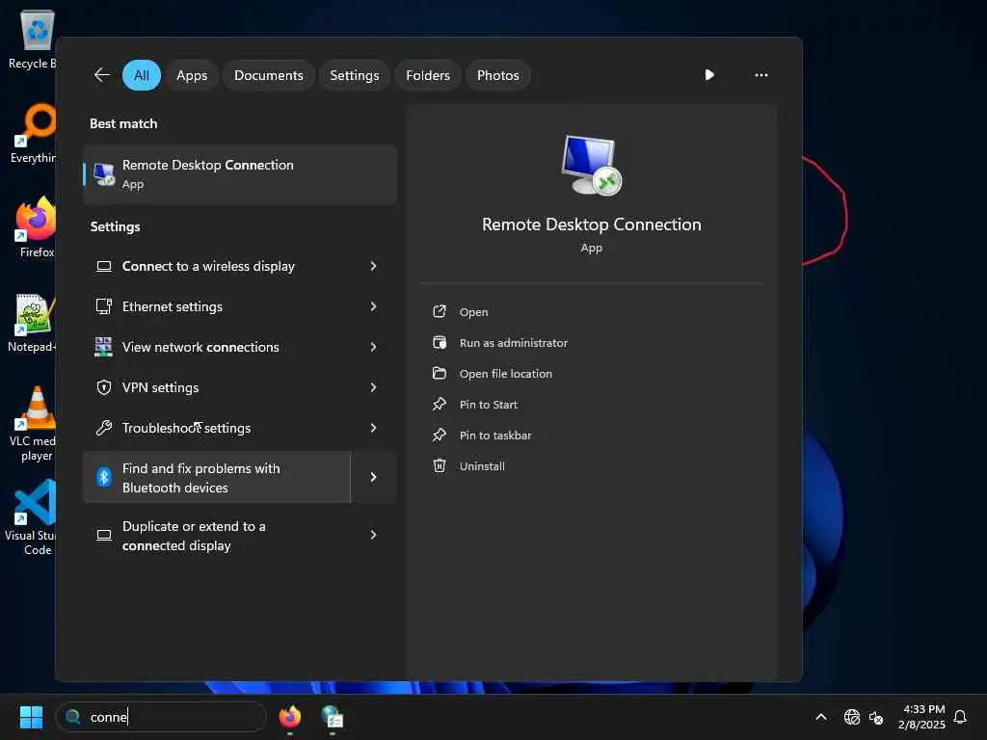Expand the VPN settings chevron
Screen dimensions: 987x740
(373, 387)
